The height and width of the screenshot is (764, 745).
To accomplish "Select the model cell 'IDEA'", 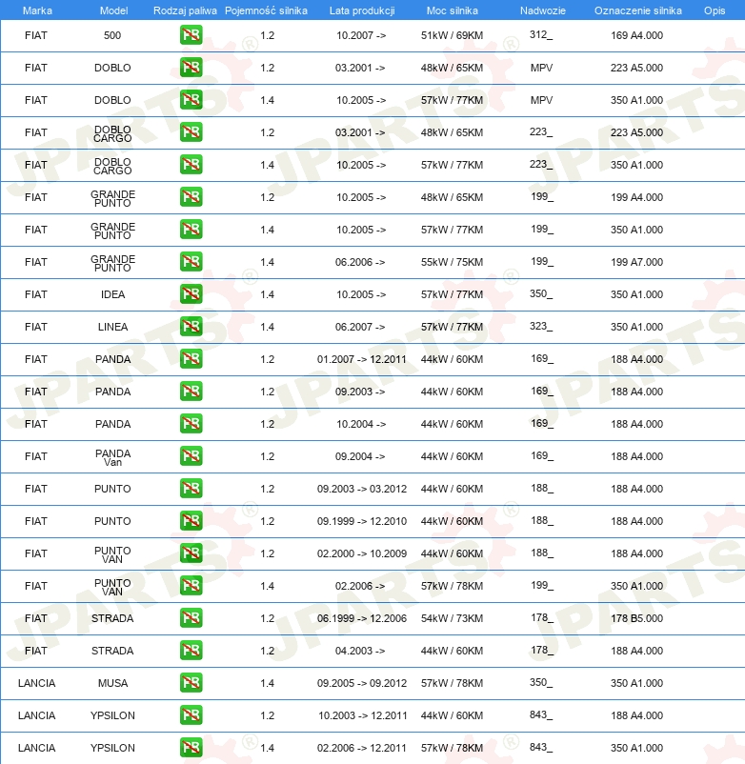I will (112, 294).
